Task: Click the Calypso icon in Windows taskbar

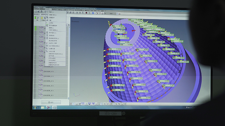Action: [x=48, y=108]
